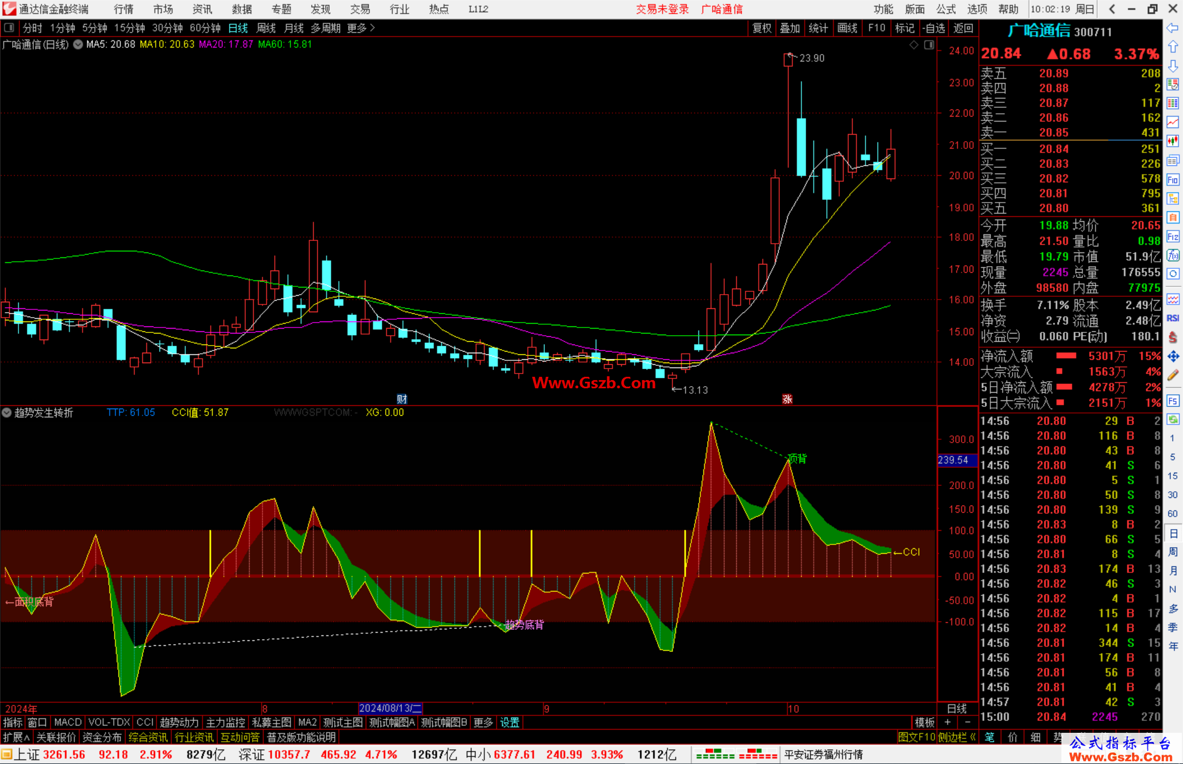Toggle the MA settings circle beside 广哈通信(日线)
This screenshot has width=1183, height=764.
[x=78, y=44]
